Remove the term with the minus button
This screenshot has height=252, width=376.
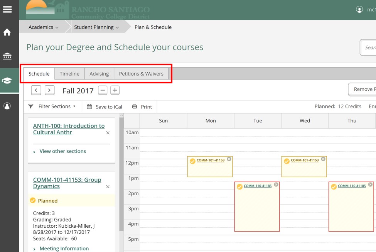tap(103, 90)
